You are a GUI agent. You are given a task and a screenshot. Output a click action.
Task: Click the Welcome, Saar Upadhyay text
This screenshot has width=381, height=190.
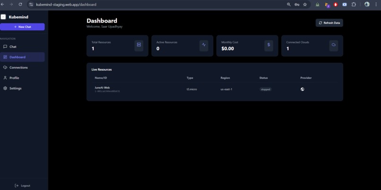tap(104, 27)
